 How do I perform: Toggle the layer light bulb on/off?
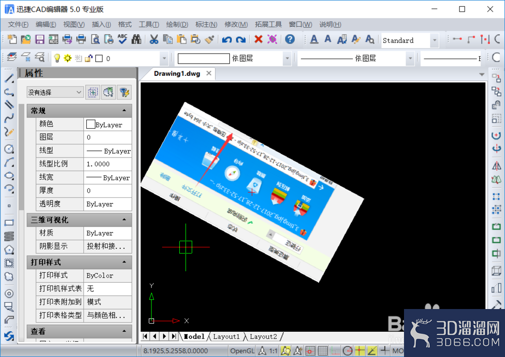[x=57, y=58]
